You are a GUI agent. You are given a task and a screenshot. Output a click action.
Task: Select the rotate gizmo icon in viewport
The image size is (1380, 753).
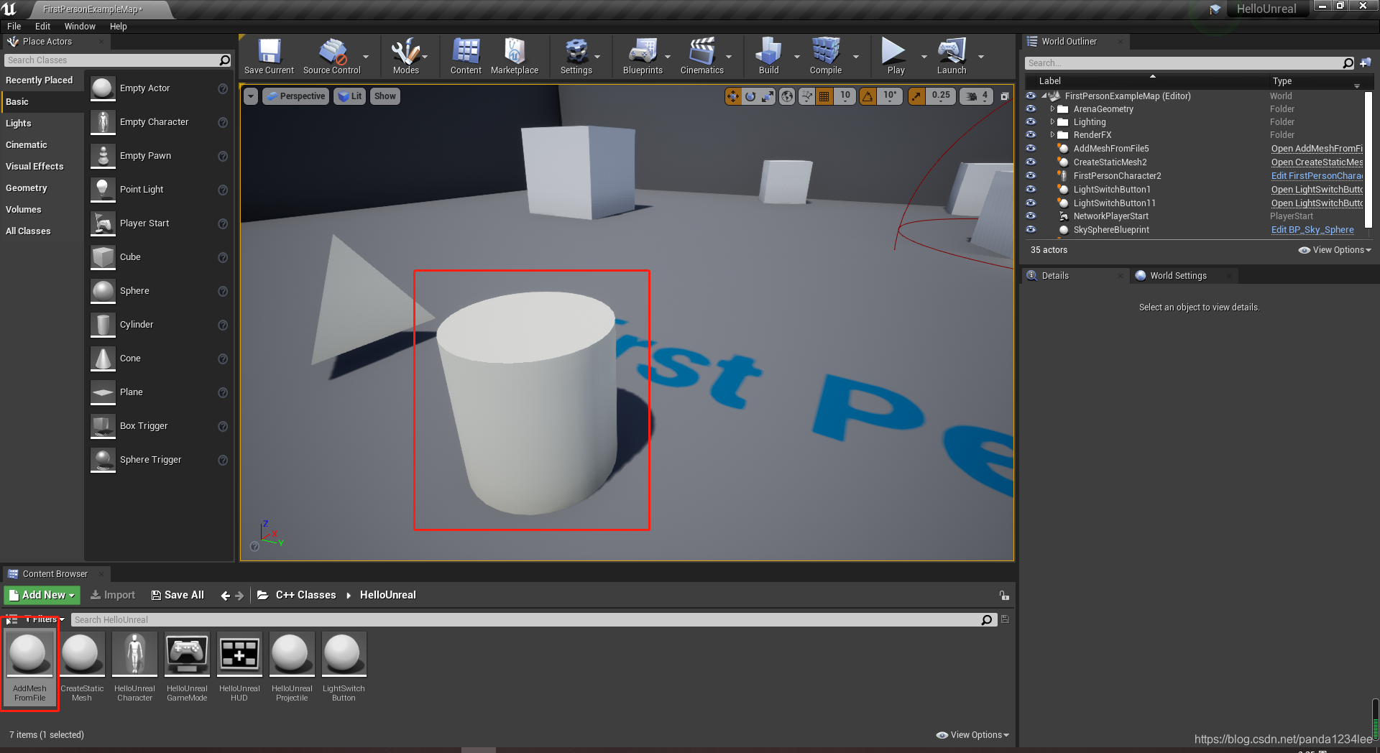tap(750, 96)
